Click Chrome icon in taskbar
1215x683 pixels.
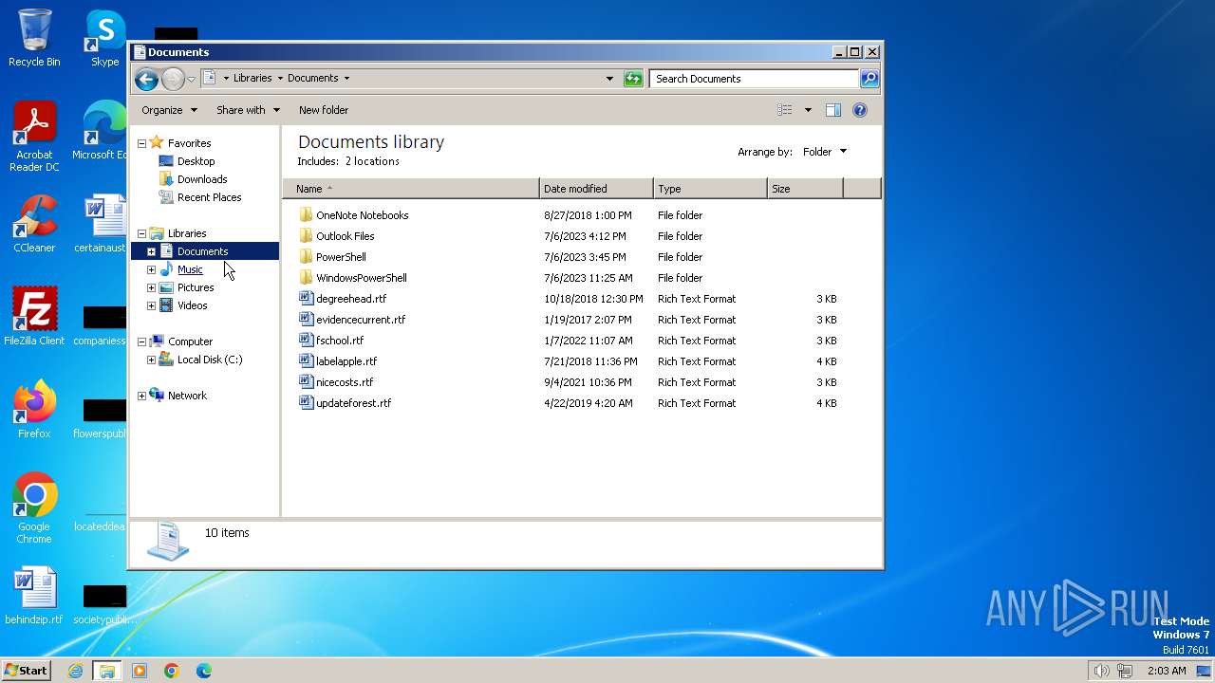tap(172, 671)
